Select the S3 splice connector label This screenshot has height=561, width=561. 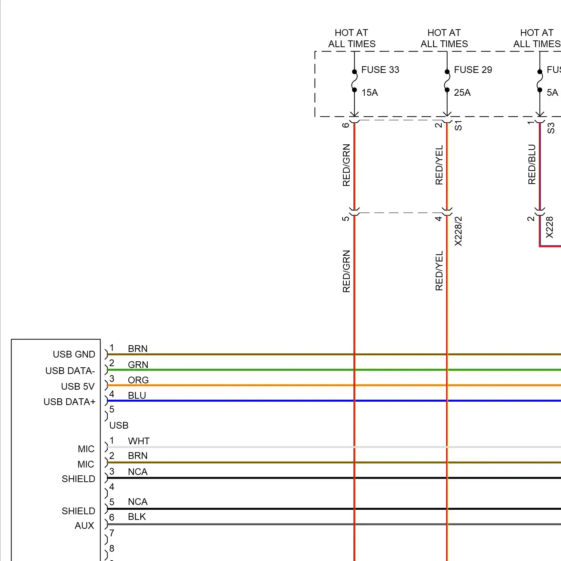(x=552, y=127)
